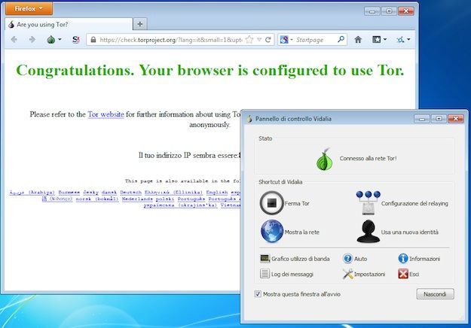Minimize the Firefox browser window

372,11
